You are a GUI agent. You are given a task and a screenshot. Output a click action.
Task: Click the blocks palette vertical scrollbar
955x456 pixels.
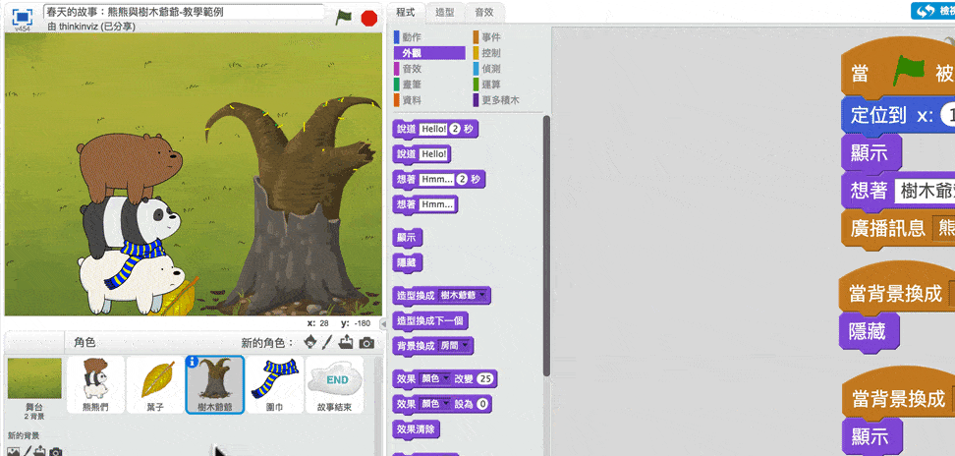546,244
